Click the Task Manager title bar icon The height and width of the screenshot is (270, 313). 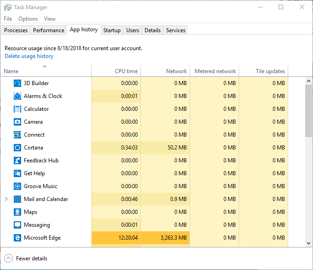pyautogui.click(x=8, y=7)
